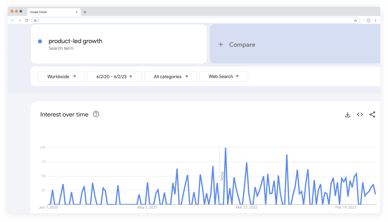Viewport: 388px width, 222px height.
Task: Open the browser profile avatar
Action: [369, 20]
